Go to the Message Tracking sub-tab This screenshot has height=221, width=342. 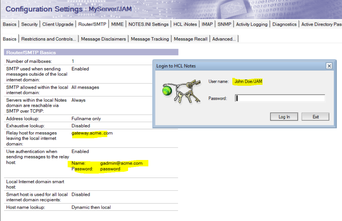pyautogui.click(x=150, y=39)
